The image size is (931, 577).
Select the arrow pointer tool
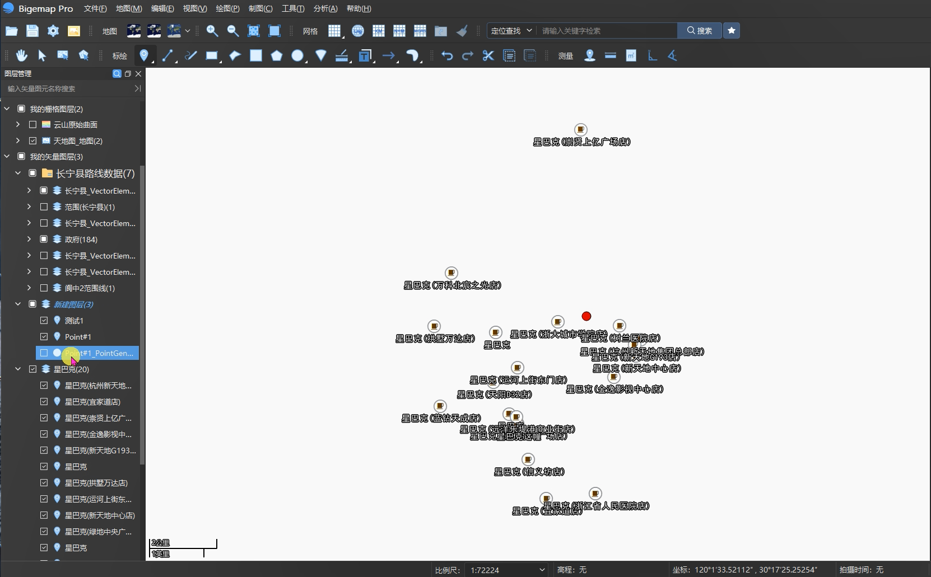pos(42,55)
